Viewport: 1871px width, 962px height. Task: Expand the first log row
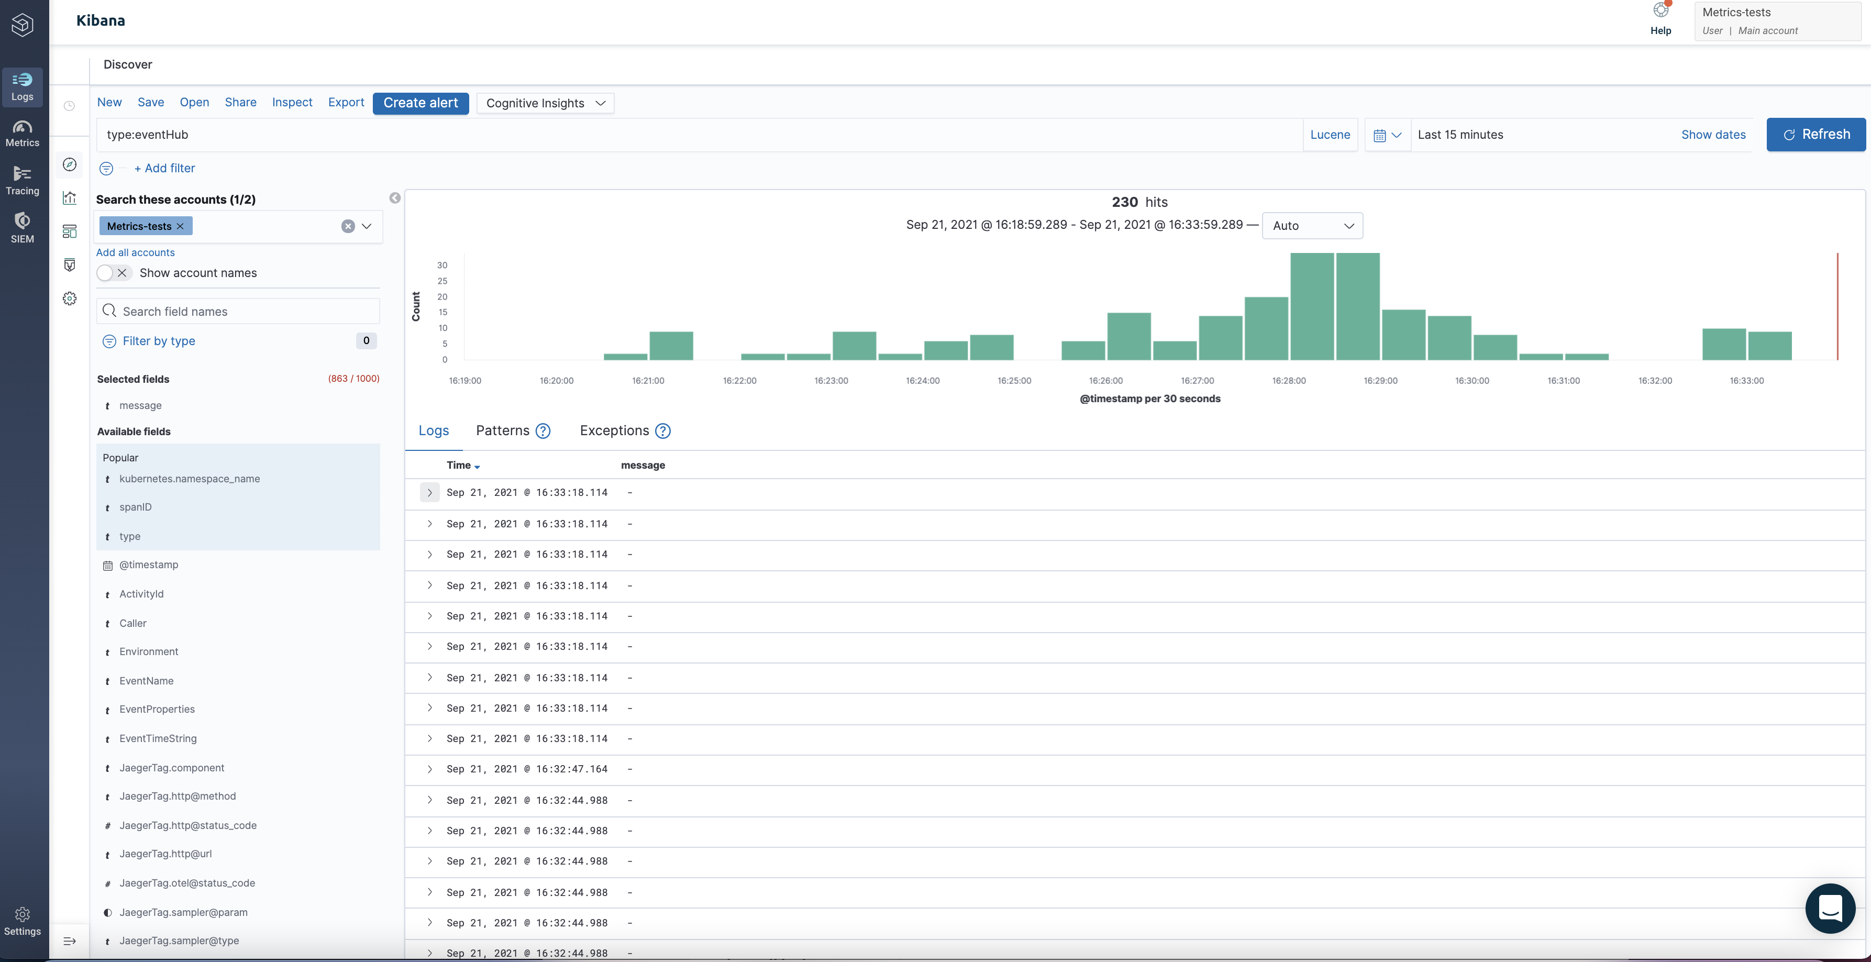[429, 493]
